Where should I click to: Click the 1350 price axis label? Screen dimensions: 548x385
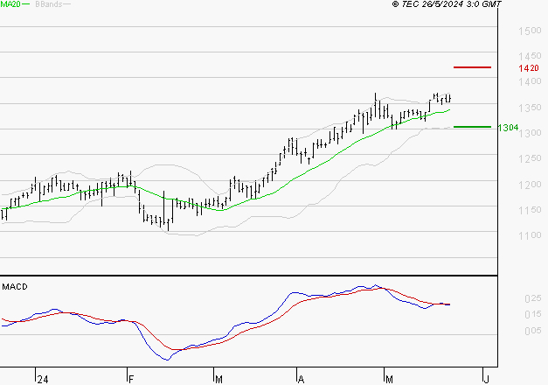pos(530,108)
